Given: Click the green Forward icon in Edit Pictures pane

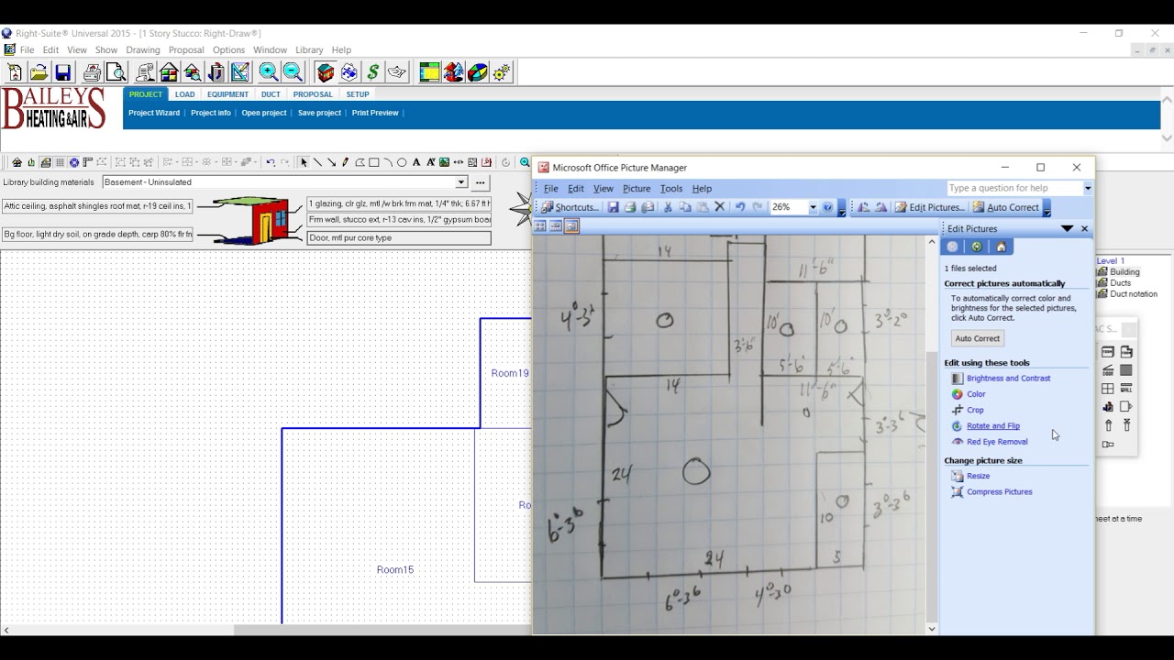Looking at the screenshot, I should coord(977,247).
